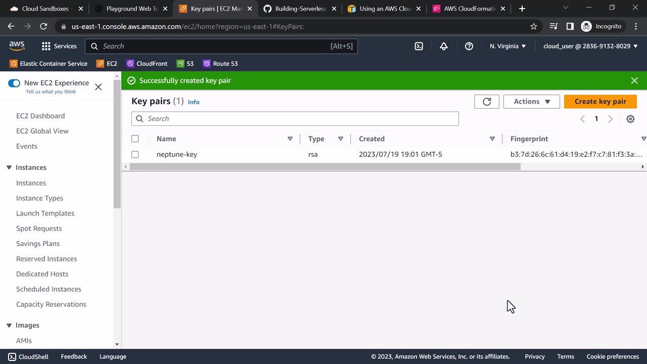Go to previous page of key pairs

click(582, 119)
